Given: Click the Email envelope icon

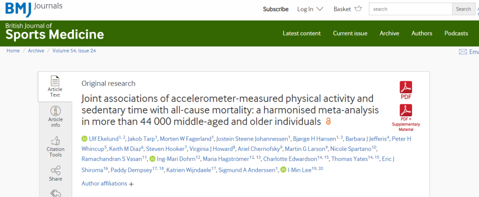Looking at the screenshot, I should (463, 51).
